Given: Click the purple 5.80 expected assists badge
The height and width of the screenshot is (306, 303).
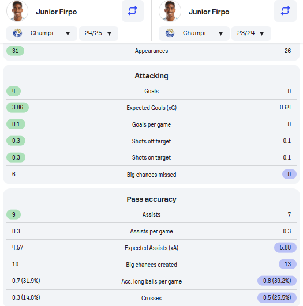Looking at the screenshot, I should tap(285, 247).
